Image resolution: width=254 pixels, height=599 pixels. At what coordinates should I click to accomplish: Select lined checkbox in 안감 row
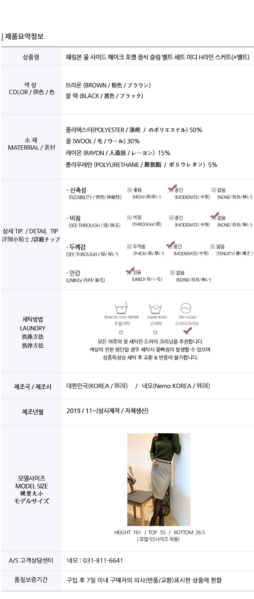point(129,272)
